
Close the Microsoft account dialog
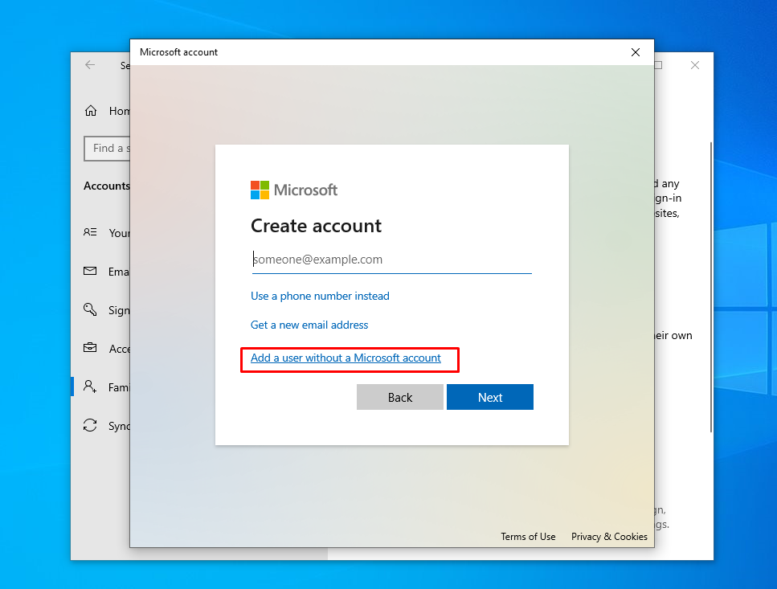point(636,52)
